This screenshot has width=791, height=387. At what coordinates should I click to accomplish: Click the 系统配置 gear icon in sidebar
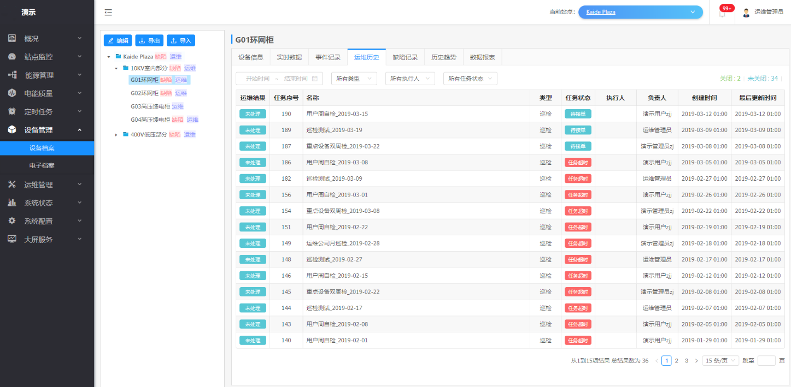pos(12,221)
